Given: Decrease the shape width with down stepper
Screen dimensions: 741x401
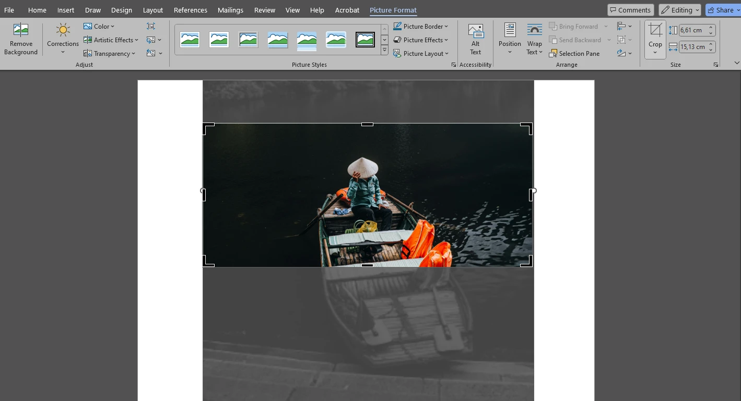Looking at the screenshot, I should pyautogui.click(x=711, y=50).
